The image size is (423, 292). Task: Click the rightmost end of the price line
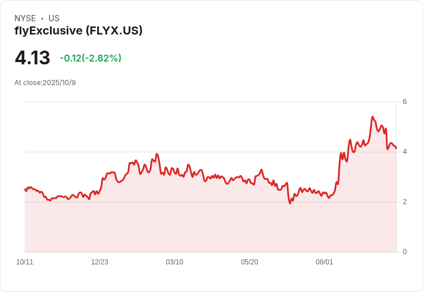click(x=396, y=148)
